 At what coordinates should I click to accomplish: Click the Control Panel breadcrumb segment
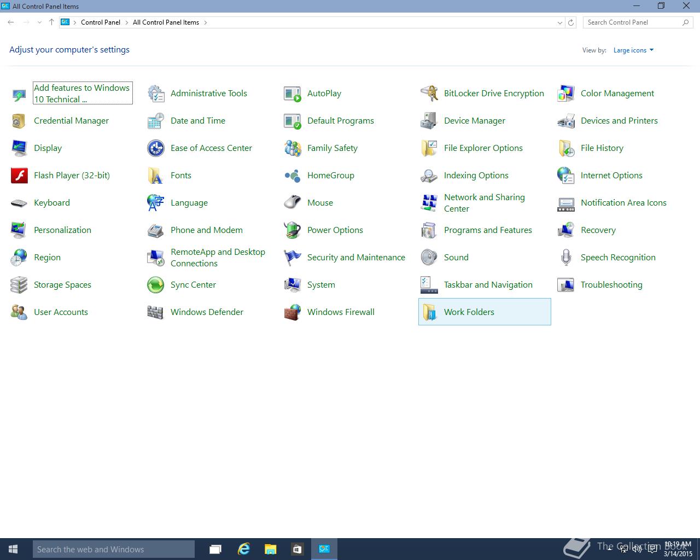coord(101,22)
